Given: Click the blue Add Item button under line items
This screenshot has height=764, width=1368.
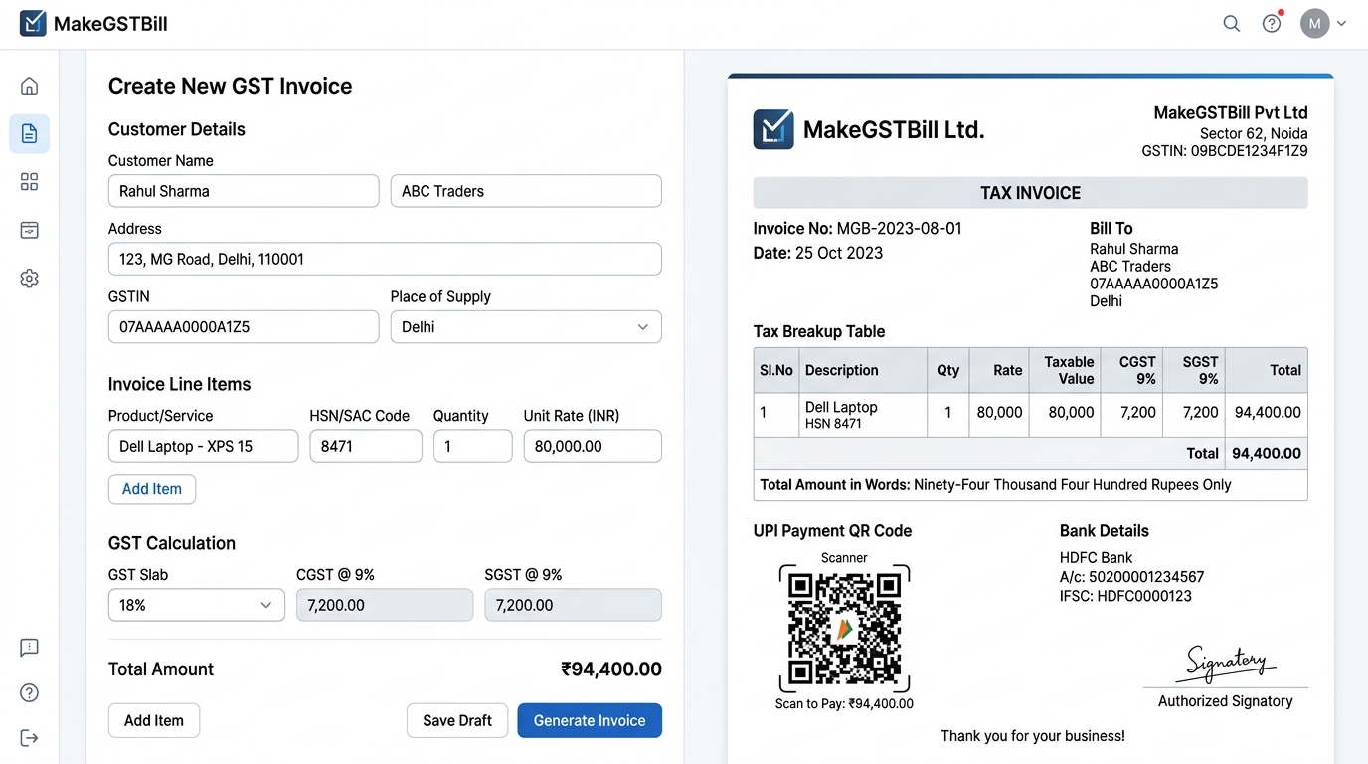Looking at the screenshot, I should pos(152,489).
